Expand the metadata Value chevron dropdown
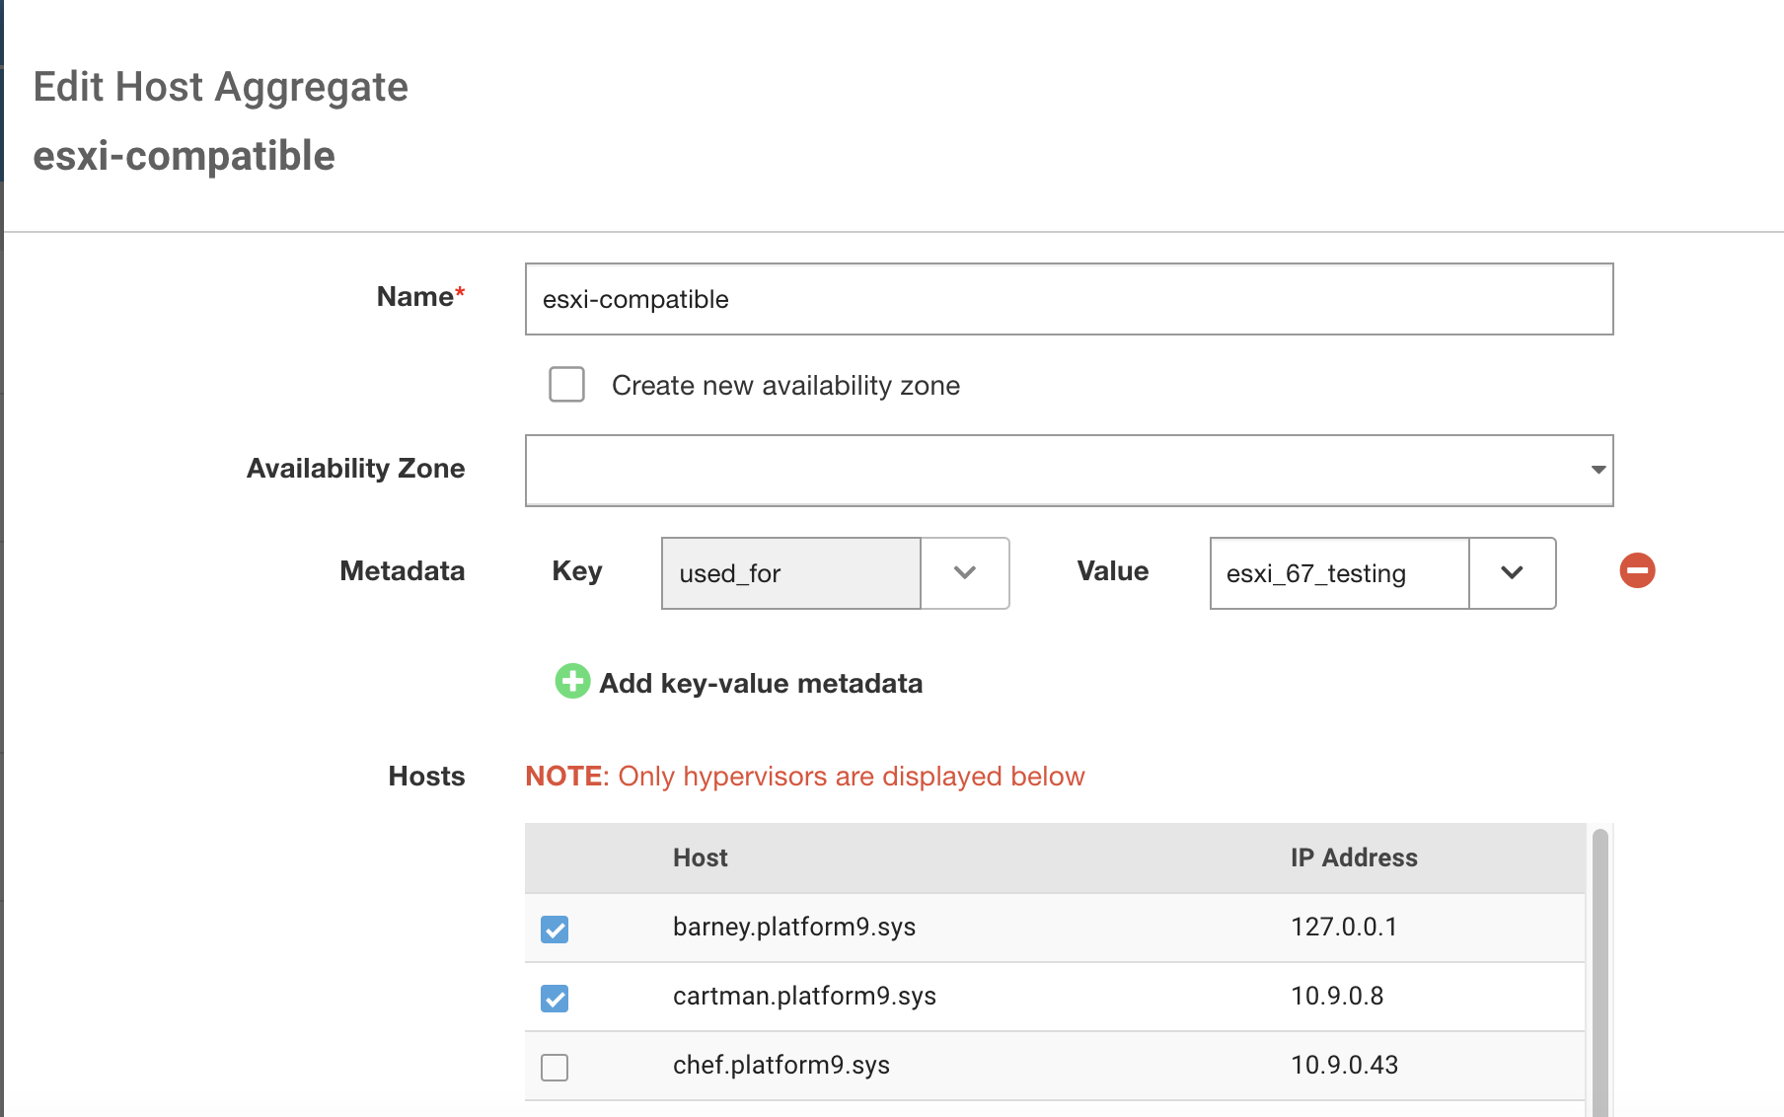1784x1117 pixels. [1512, 572]
